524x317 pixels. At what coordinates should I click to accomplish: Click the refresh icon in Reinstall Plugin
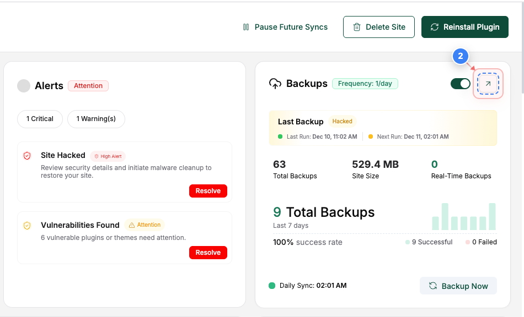[x=435, y=27]
